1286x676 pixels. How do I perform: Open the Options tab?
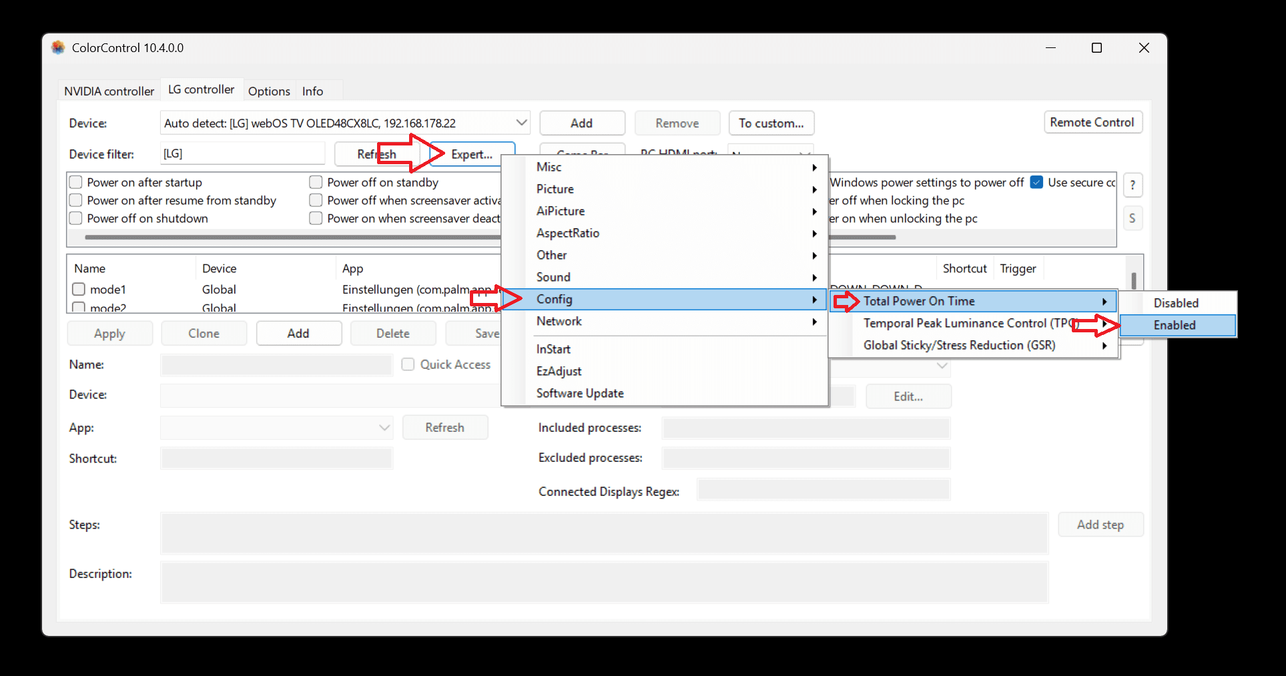tap(269, 91)
